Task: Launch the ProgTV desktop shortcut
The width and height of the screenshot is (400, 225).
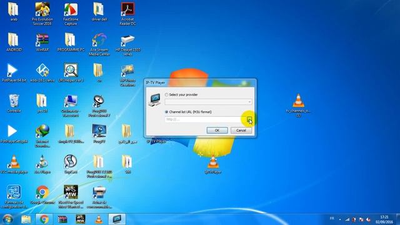Action: 99,133
